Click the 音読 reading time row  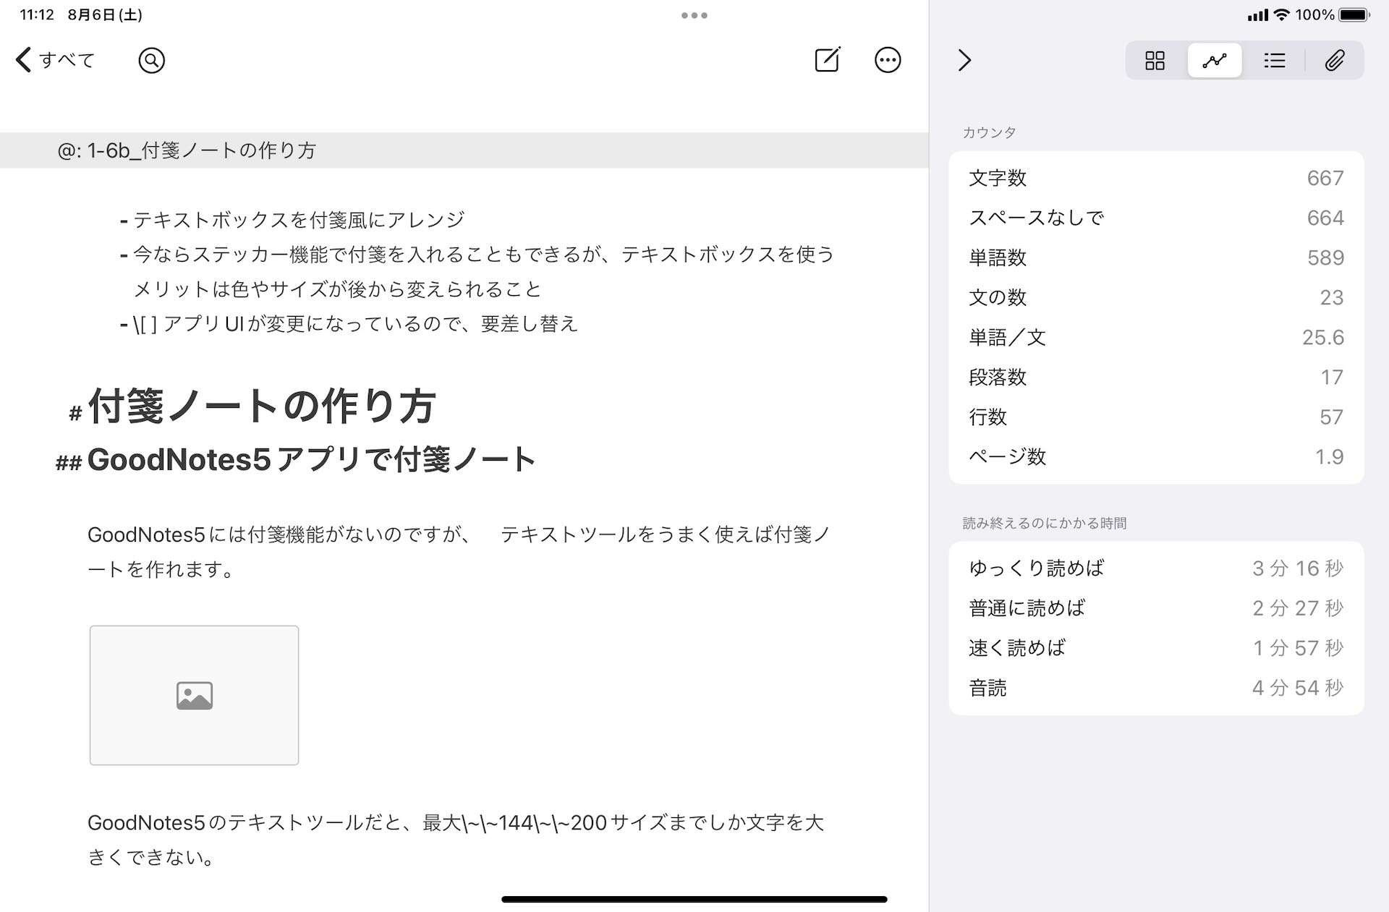click(x=1156, y=688)
